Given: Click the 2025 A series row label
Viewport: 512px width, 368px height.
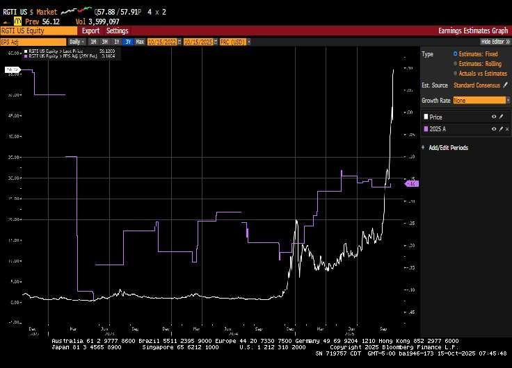Looking at the screenshot, I should pos(438,129).
